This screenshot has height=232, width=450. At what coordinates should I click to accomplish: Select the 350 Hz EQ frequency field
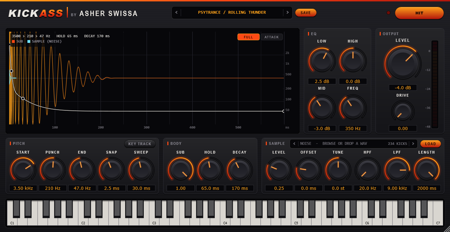pyautogui.click(x=353, y=128)
